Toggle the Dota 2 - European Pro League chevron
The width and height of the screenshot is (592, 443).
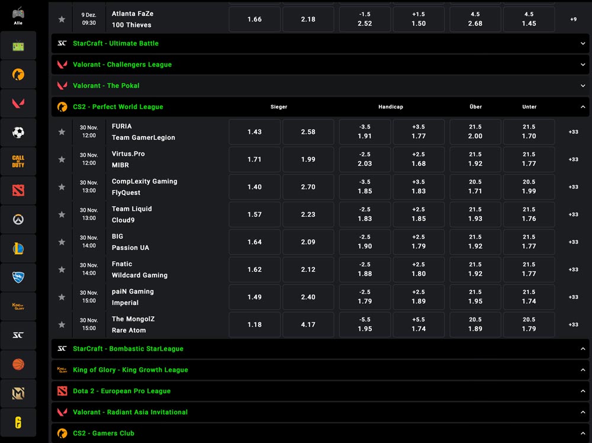[583, 391]
